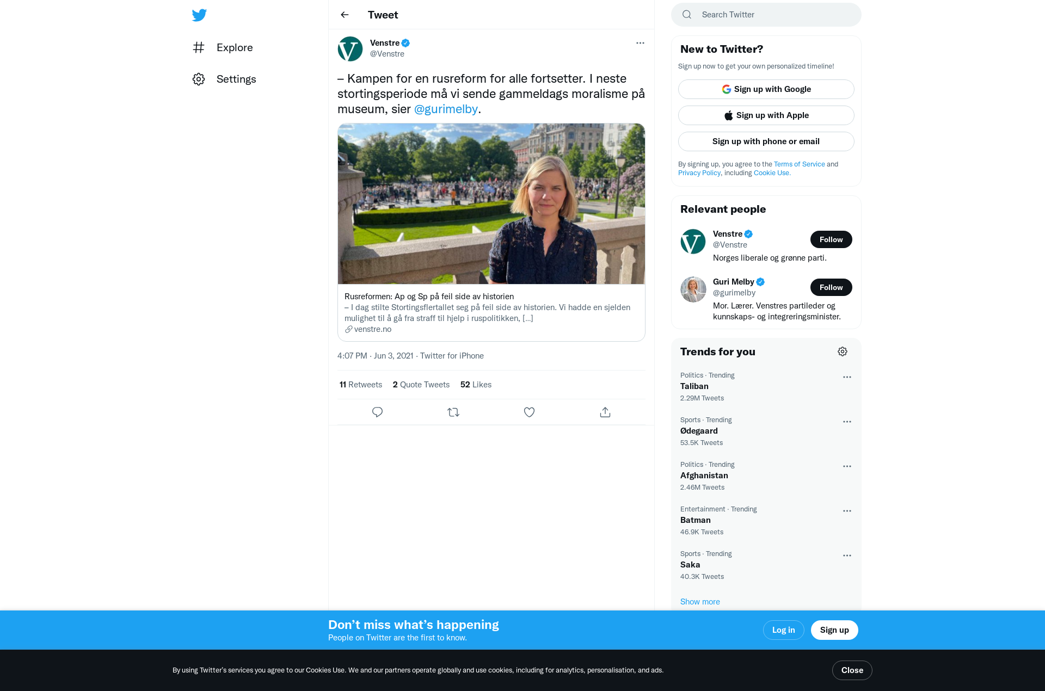Click Sign up on the bottom banner
1045x691 pixels.
pyautogui.click(x=834, y=630)
